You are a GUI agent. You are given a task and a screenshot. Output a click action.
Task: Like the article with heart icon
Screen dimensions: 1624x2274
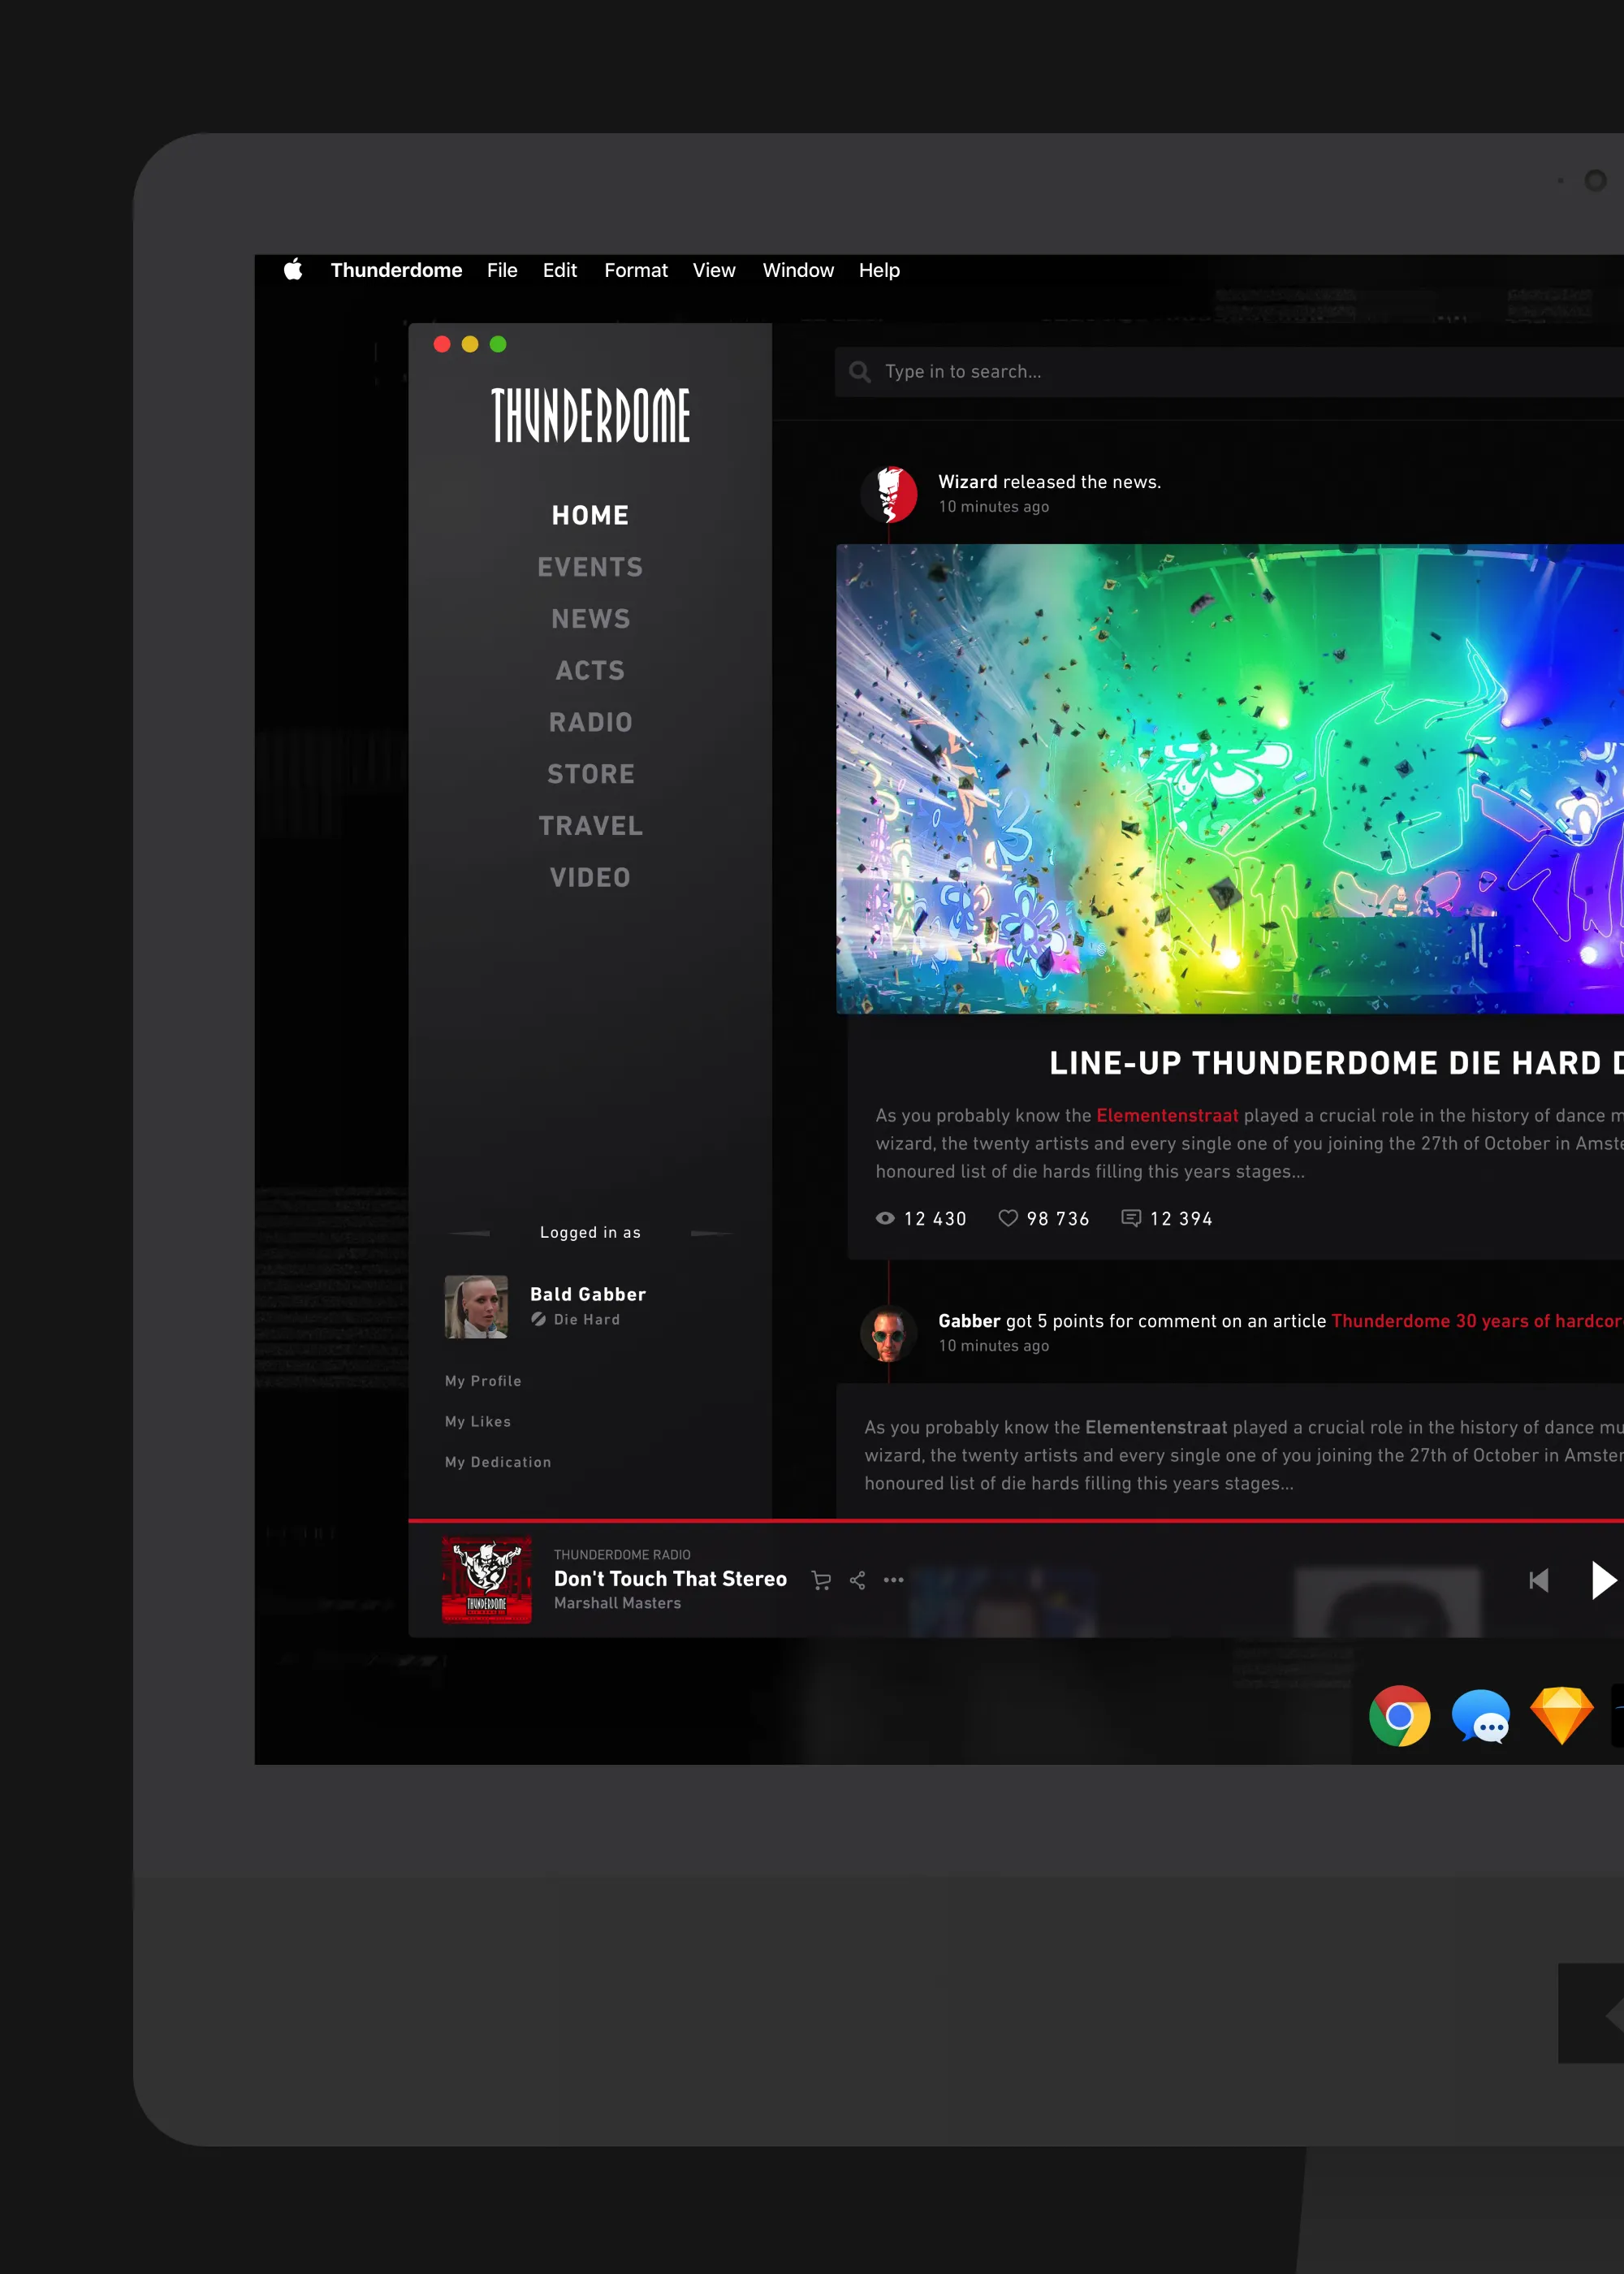pos(1008,1218)
